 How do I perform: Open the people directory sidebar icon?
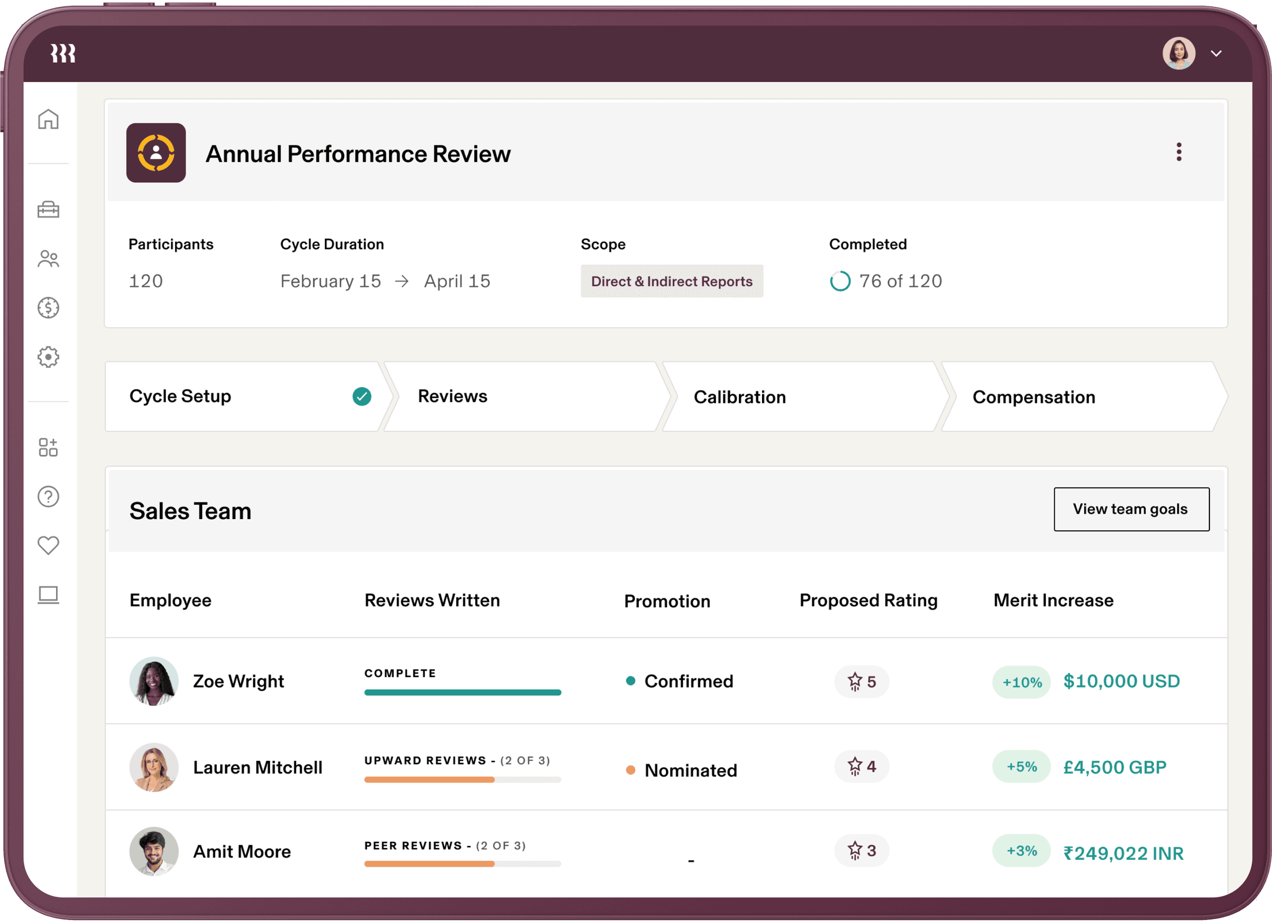pyautogui.click(x=49, y=259)
